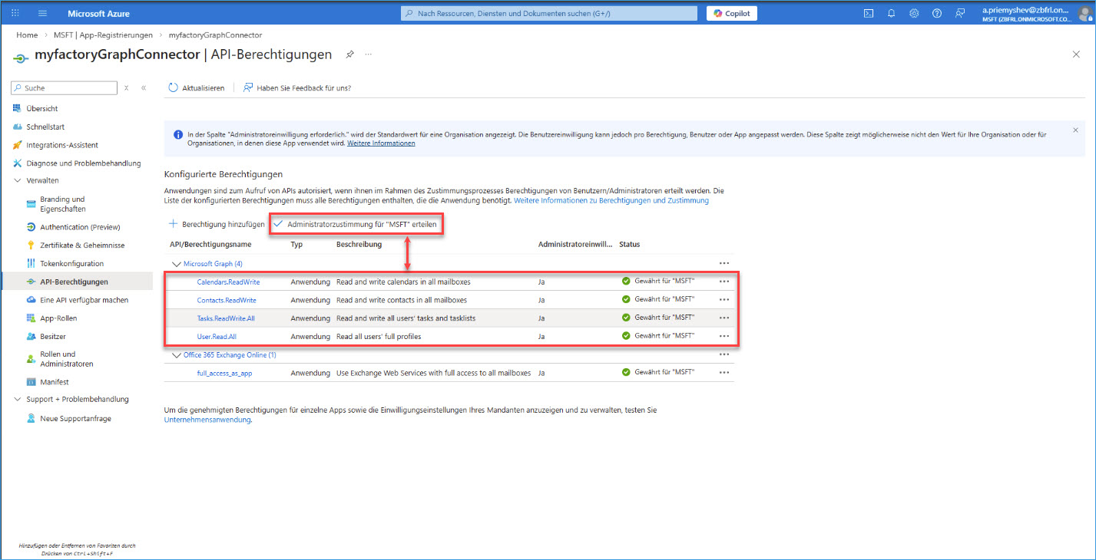Pin the myfactoryGraphConnector page

(350, 54)
